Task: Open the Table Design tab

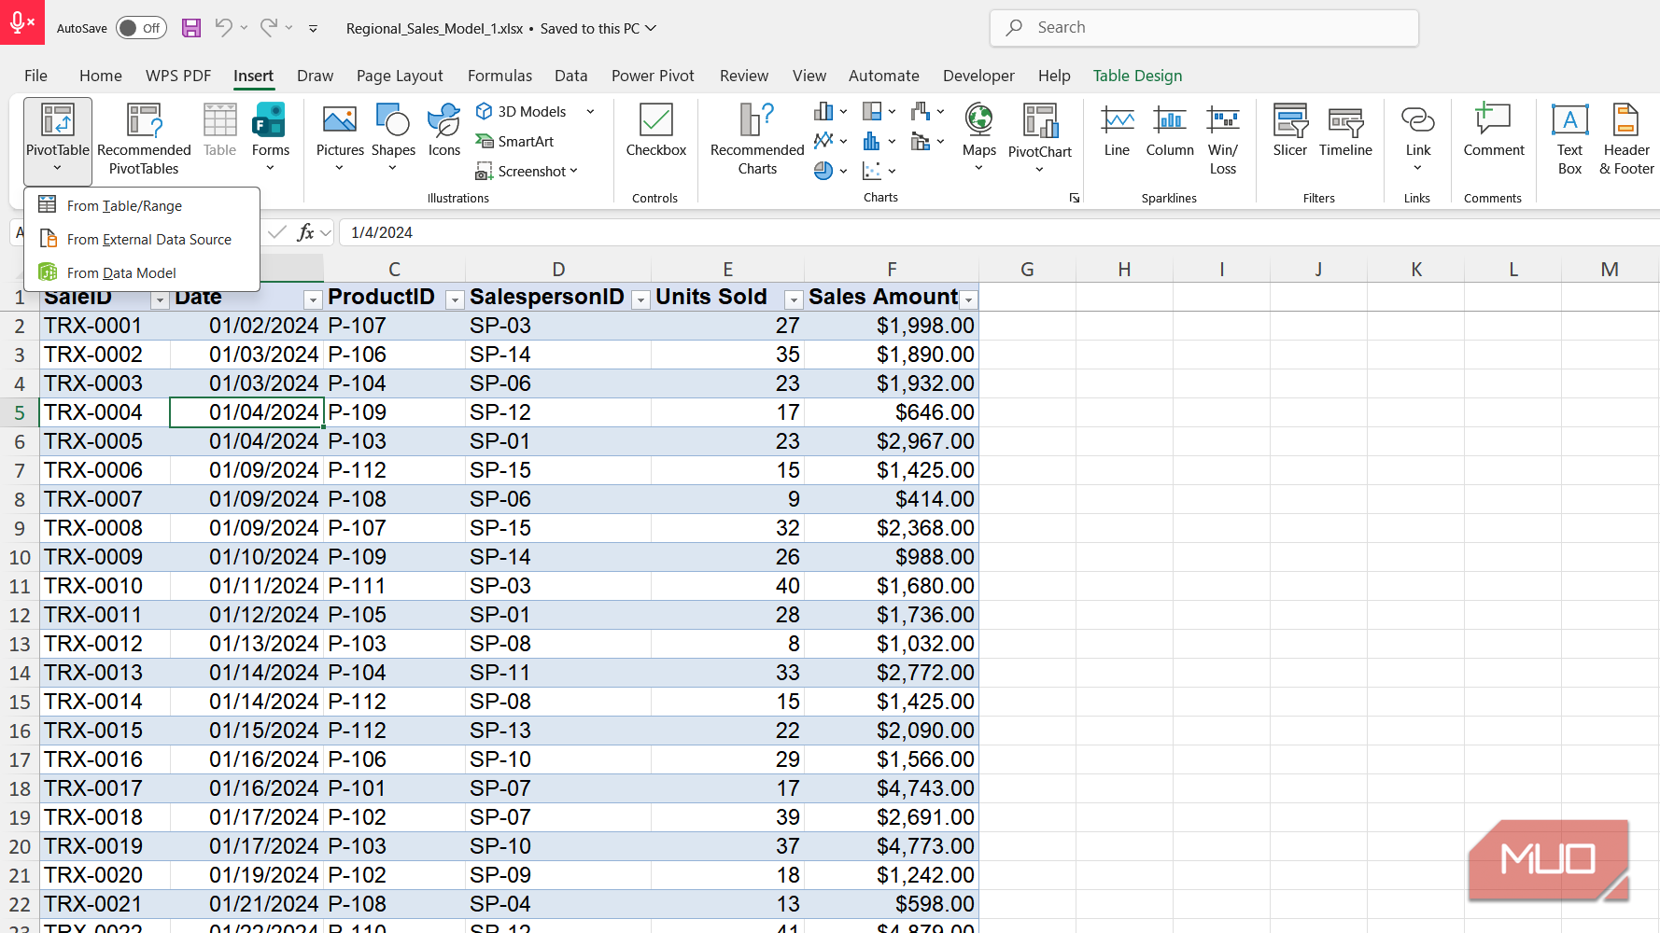Action: pyautogui.click(x=1137, y=76)
